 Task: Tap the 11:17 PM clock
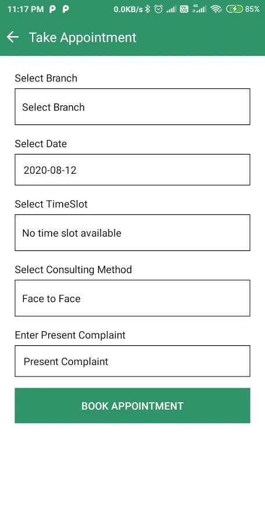pos(26,9)
